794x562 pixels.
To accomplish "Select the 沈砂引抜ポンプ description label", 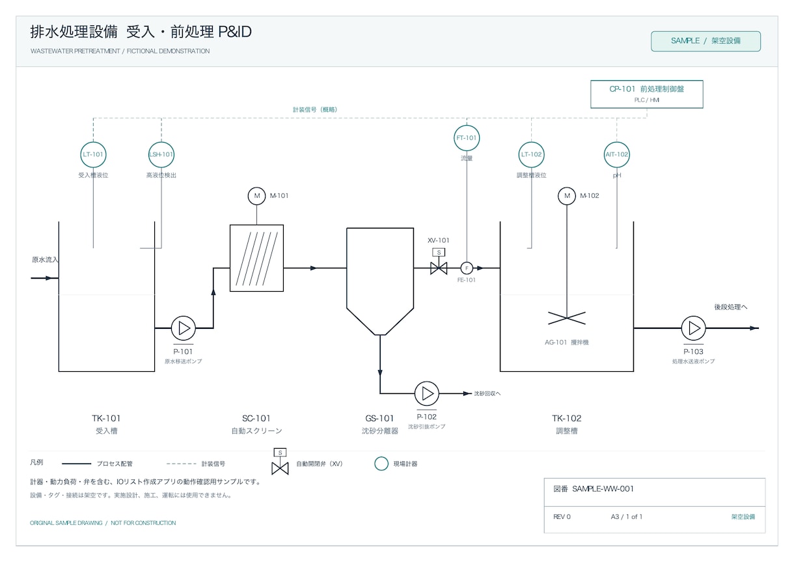I will 427,427.
